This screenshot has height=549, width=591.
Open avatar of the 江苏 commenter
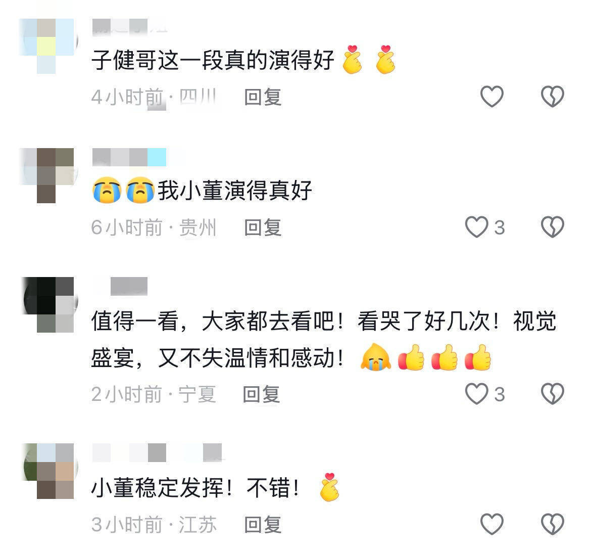click(x=48, y=471)
